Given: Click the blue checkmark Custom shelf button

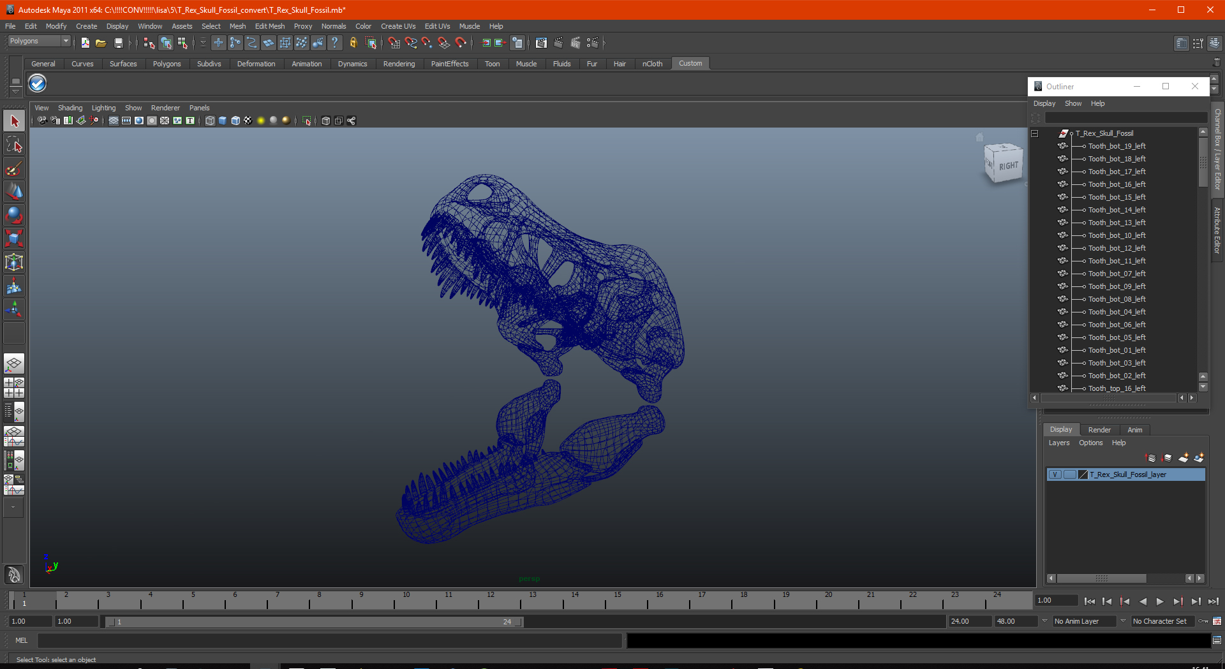Looking at the screenshot, I should tap(38, 84).
